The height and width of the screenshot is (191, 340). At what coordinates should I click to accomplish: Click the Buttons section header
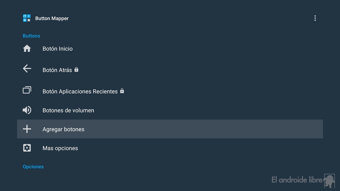click(x=32, y=36)
